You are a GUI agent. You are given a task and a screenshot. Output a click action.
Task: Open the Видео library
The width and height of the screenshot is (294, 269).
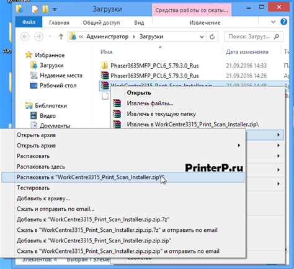click(48, 116)
